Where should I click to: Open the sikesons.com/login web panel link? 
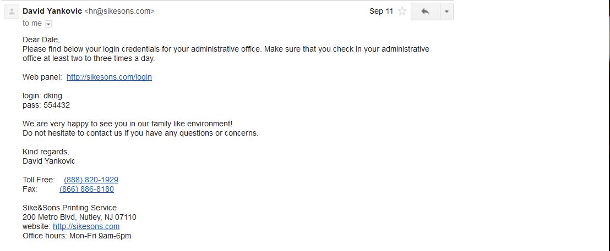point(110,77)
